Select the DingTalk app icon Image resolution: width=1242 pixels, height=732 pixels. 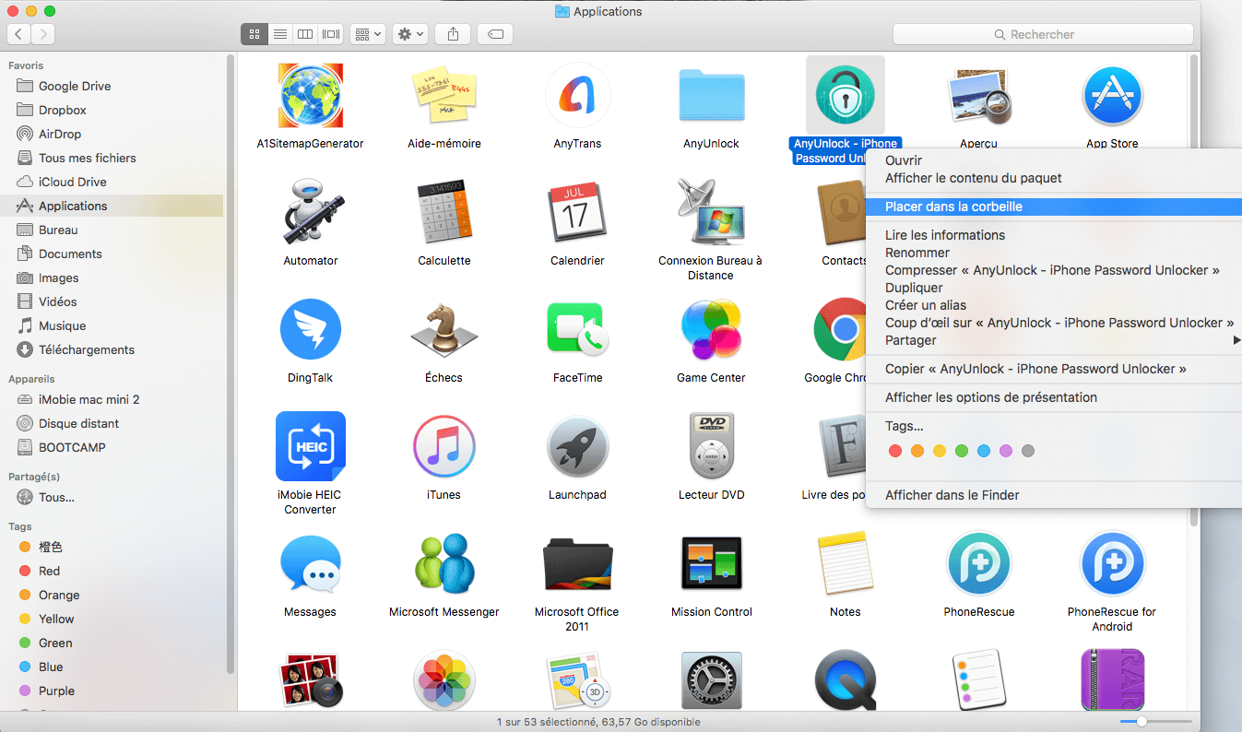tap(311, 330)
